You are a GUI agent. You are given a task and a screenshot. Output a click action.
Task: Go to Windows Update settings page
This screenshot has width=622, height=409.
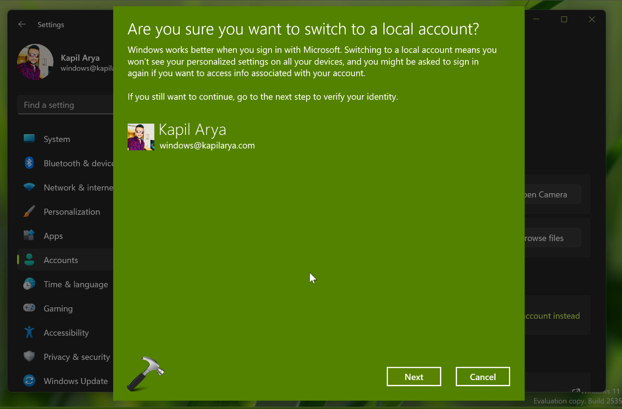[75, 381]
